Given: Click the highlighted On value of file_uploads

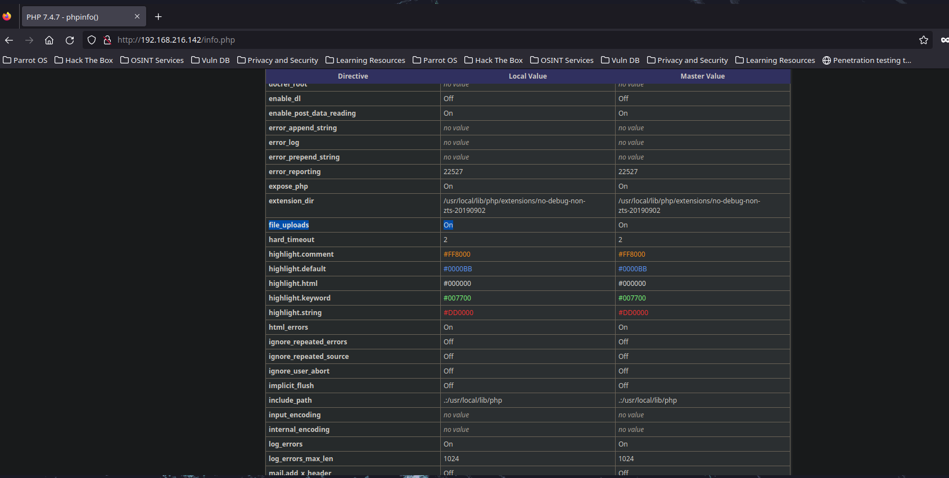Looking at the screenshot, I should click(x=448, y=225).
